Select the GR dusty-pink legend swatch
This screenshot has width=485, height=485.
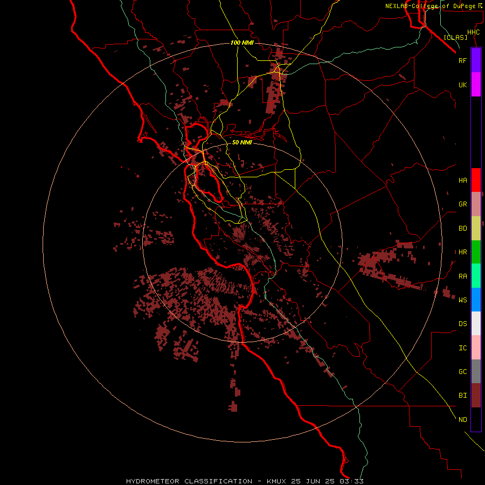(x=476, y=204)
